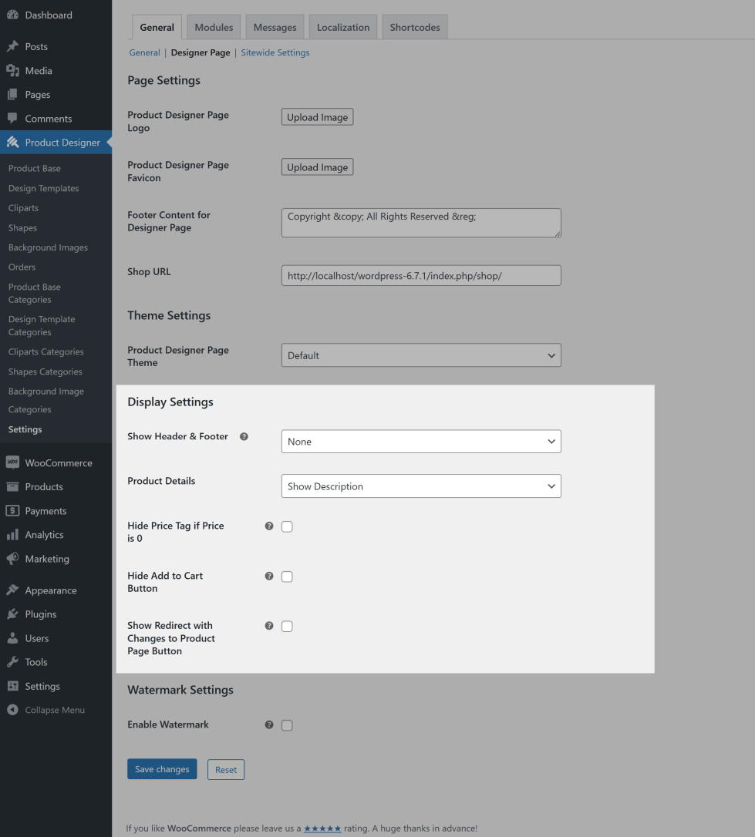Click the Marketing megaphone icon
The image size is (755, 837).
[12, 559]
